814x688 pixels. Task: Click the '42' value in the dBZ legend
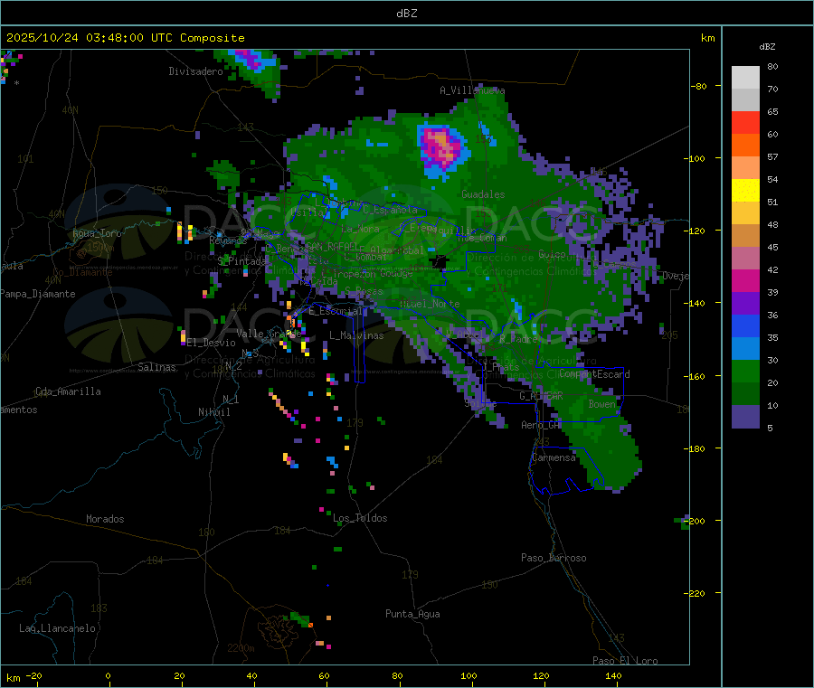772,269
